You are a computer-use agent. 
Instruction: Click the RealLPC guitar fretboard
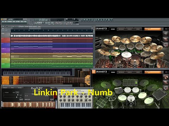coord(29,105)
